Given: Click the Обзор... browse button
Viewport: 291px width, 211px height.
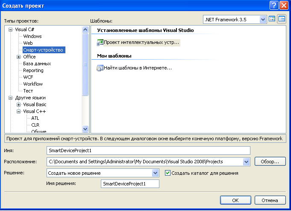Looking at the screenshot, I should (270, 162).
